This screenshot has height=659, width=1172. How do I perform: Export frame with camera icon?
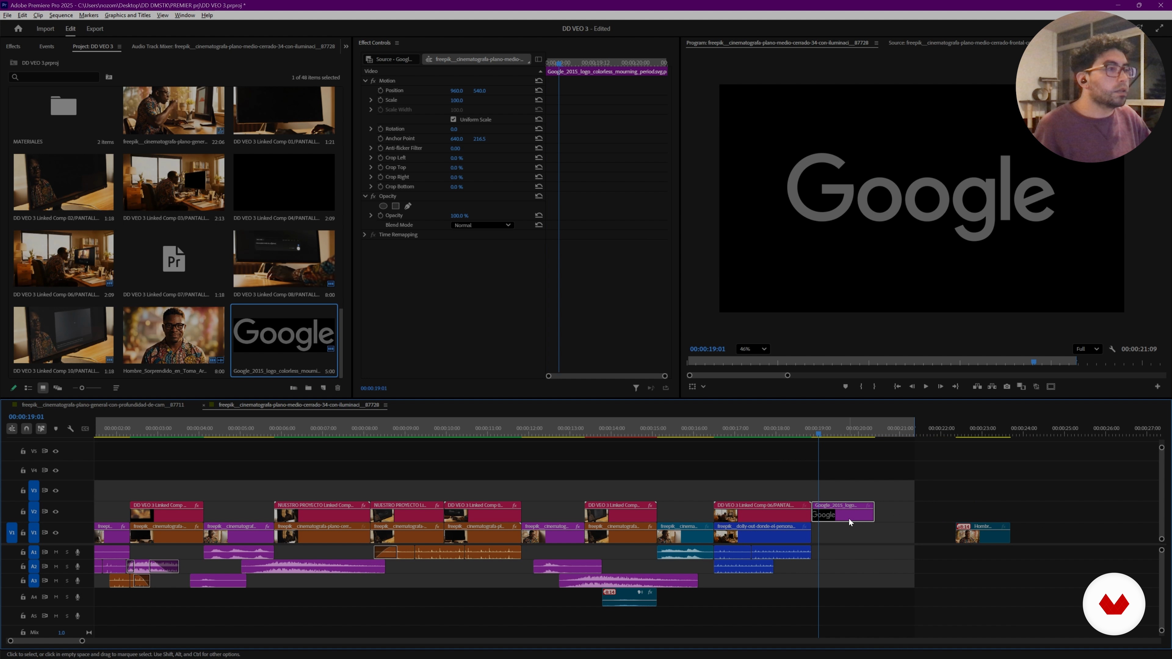tap(1007, 387)
